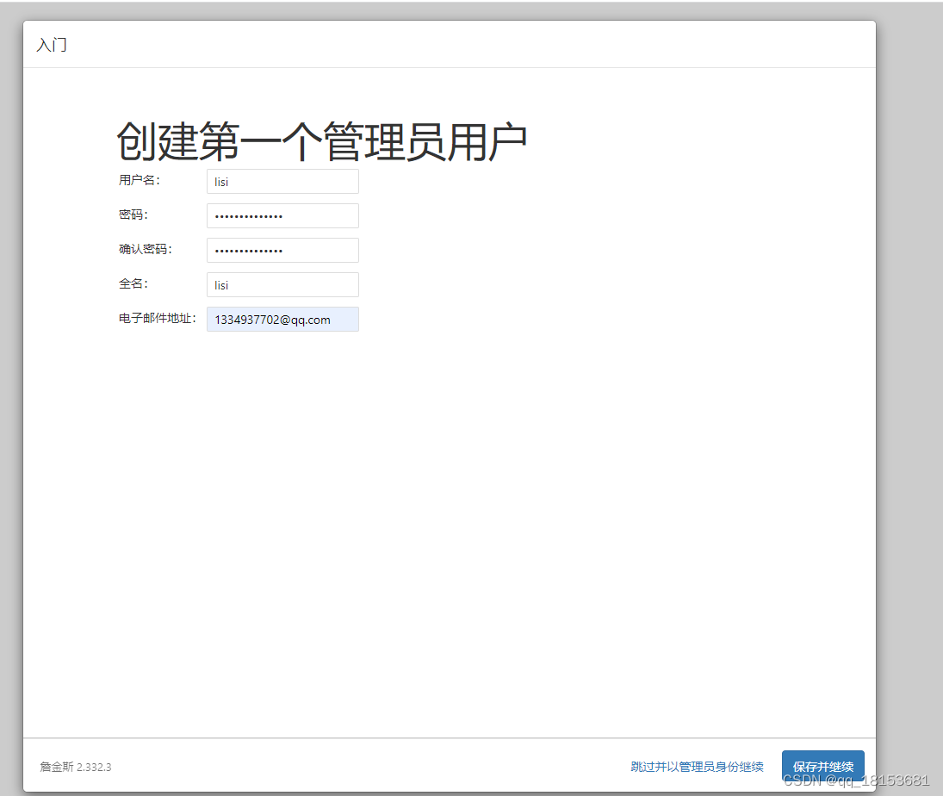Click the 保存并继续 button
Image resolution: width=943 pixels, height=796 pixels.
(822, 766)
